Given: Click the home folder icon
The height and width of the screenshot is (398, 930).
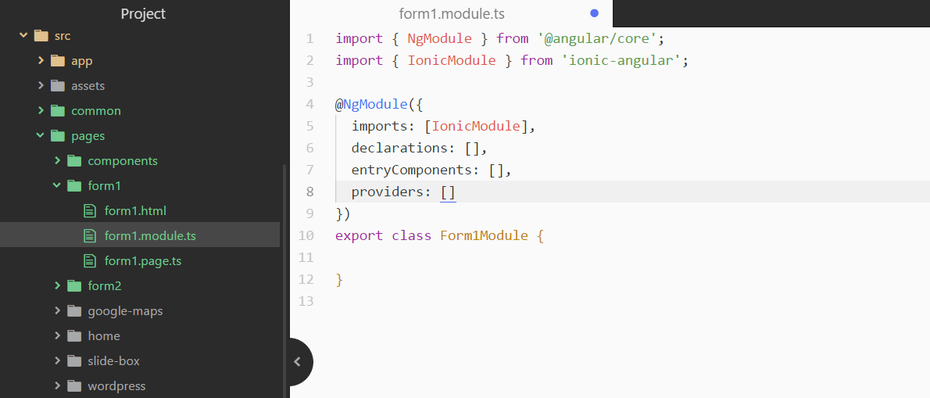Looking at the screenshot, I should click(x=74, y=335).
